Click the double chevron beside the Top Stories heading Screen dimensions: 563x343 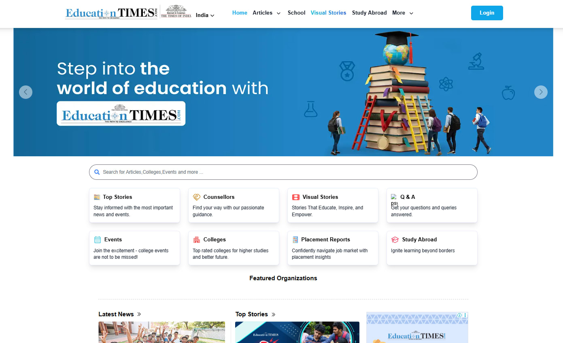click(274, 314)
